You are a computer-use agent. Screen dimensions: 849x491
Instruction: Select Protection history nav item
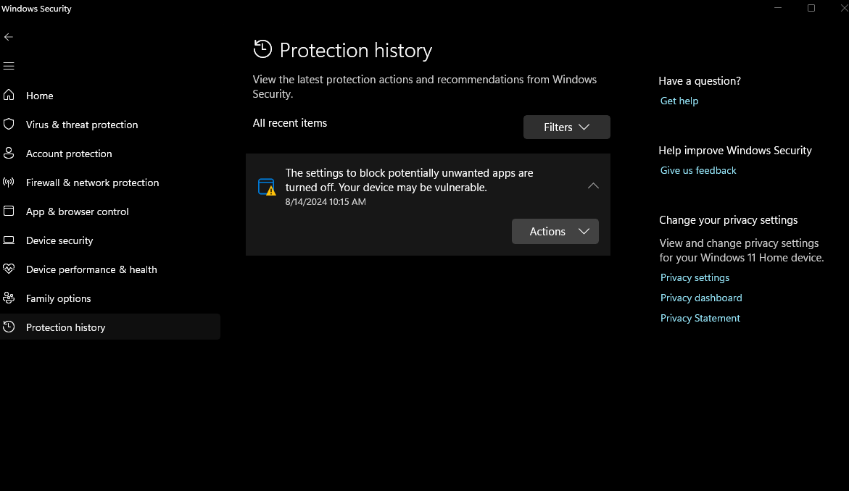[110, 327]
